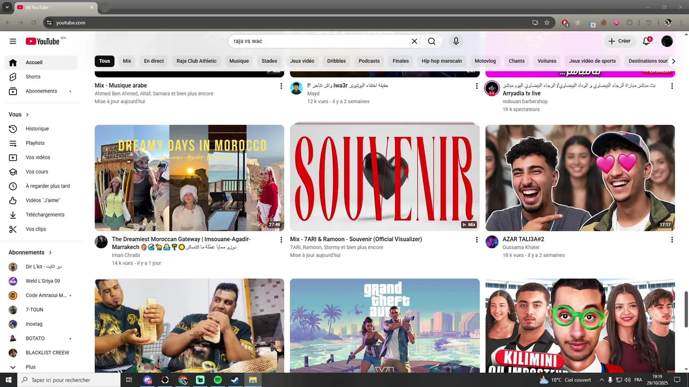The height and width of the screenshot is (387, 689).
Task: Open options for the Mayd video
Action: point(476,86)
